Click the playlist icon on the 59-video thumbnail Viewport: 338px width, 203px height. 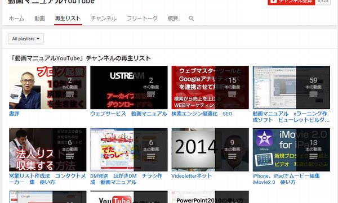point(313,94)
